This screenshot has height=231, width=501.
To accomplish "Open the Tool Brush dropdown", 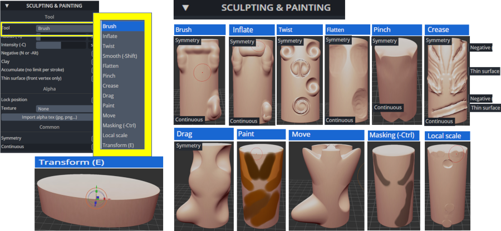I will [65, 28].
